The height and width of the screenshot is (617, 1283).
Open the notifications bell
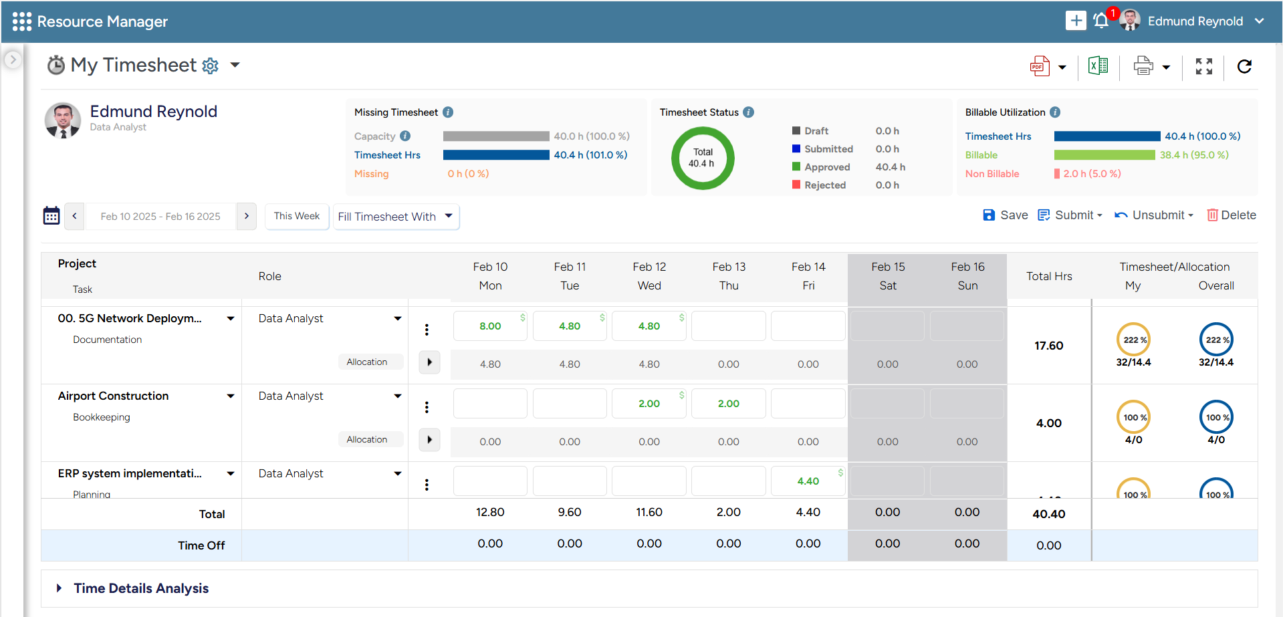pos(1101,21)
